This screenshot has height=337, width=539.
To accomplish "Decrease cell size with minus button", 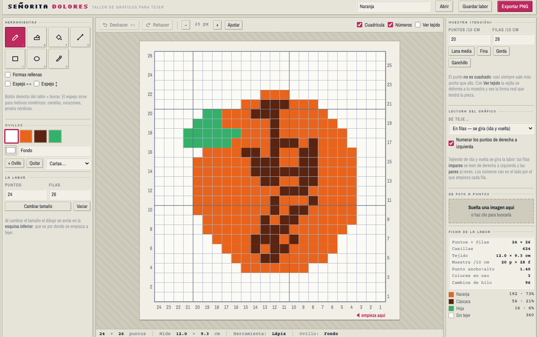I will click(186, 25).
